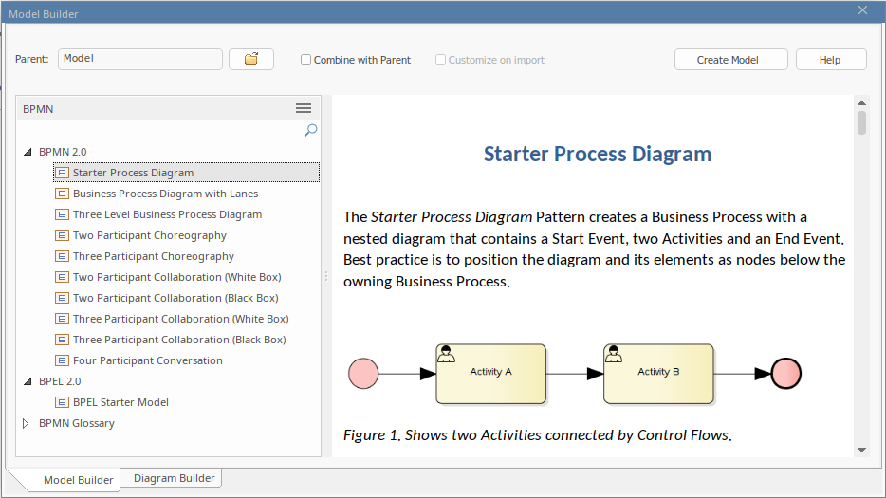Image resolution: width=886 pixels, height=498 pixels.
Task: Select the Model Builder tab
Action: click(x=78, y=480)
